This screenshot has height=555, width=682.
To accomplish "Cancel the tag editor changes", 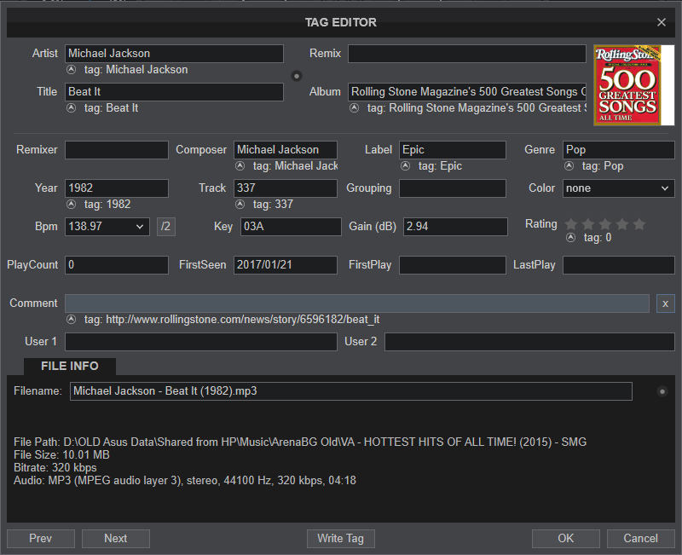I will coord(641,539).
